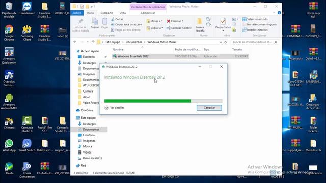Click the Nueva carpeta icon
The width and height of the screenshot is (326, 183).
(200, 21)
